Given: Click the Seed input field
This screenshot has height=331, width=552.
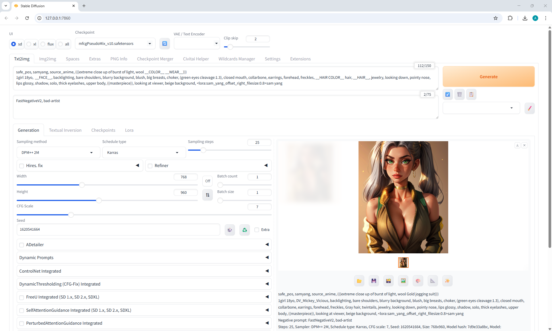Looking at the screenshot, I should coord(118,229).
